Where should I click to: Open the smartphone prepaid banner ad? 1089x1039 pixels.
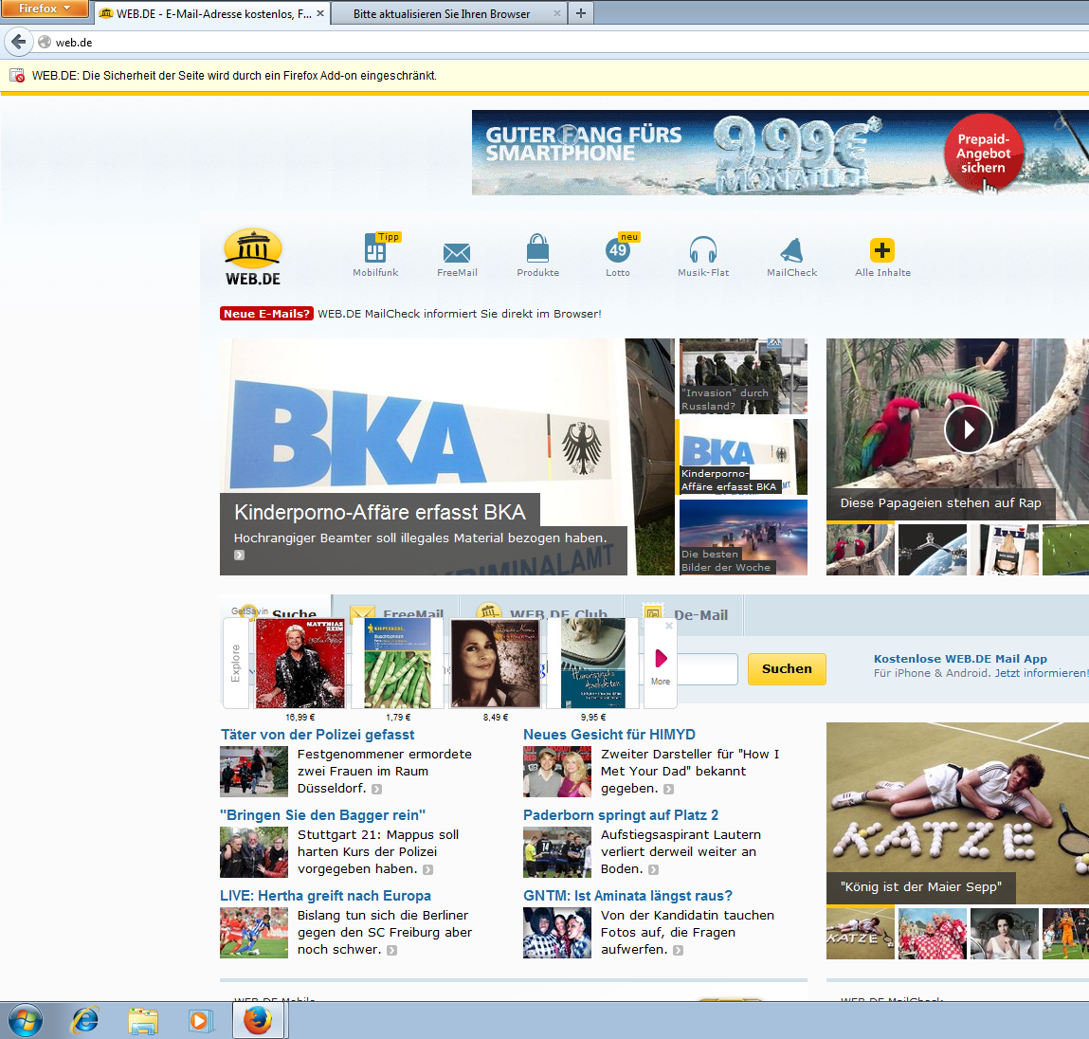780,152
